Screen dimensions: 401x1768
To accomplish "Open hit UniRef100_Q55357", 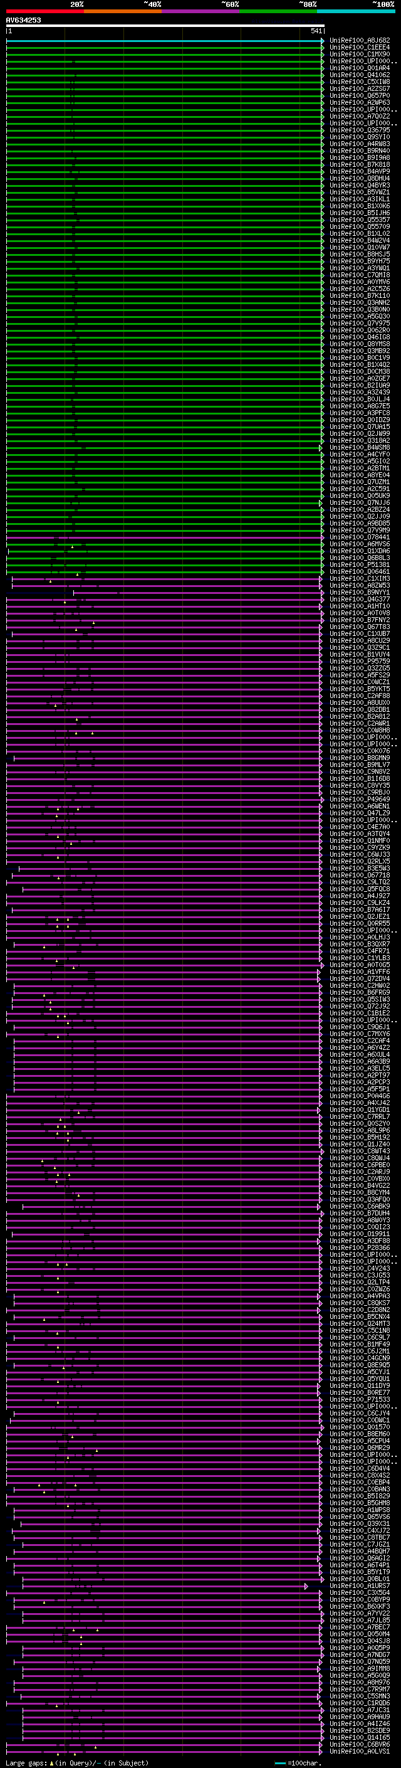I will pyautogui.click(x=360, y=220).
